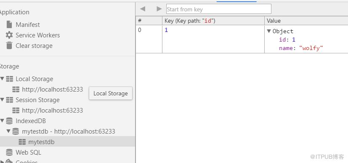Select the IndexedDB entry
This screenshot has height=163, width=348.
tap(31, 121)
